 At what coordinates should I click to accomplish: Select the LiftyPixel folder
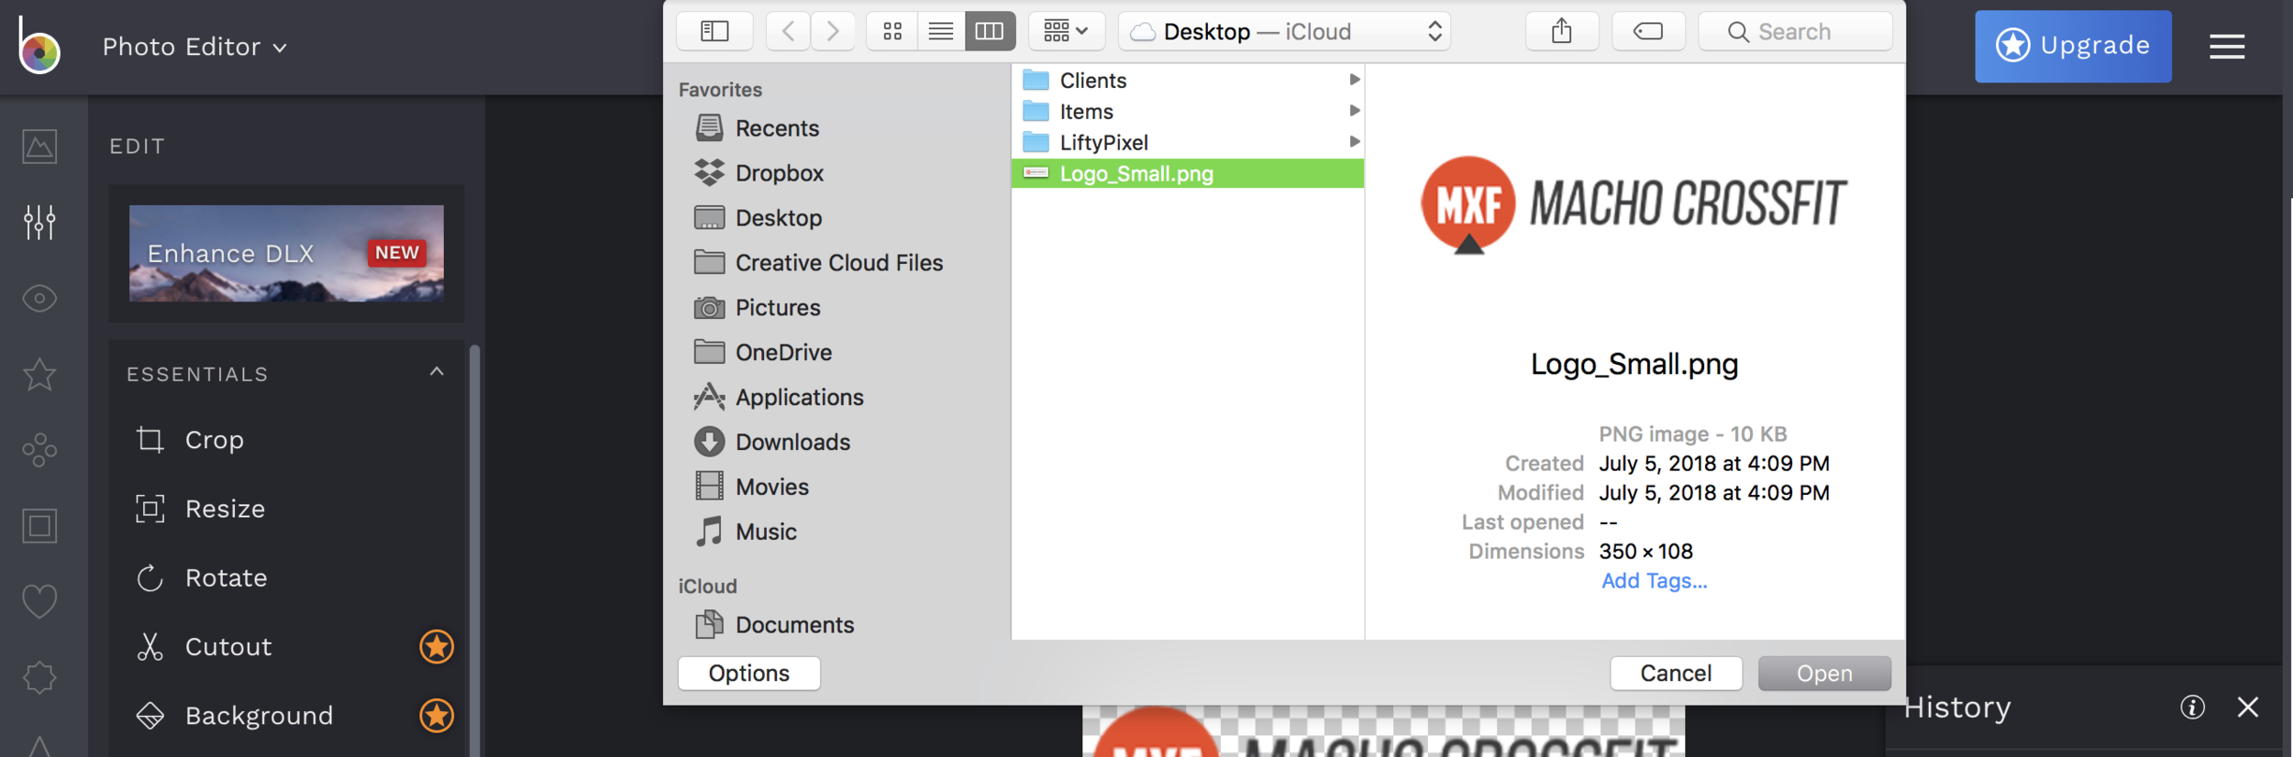point(1187,143)
